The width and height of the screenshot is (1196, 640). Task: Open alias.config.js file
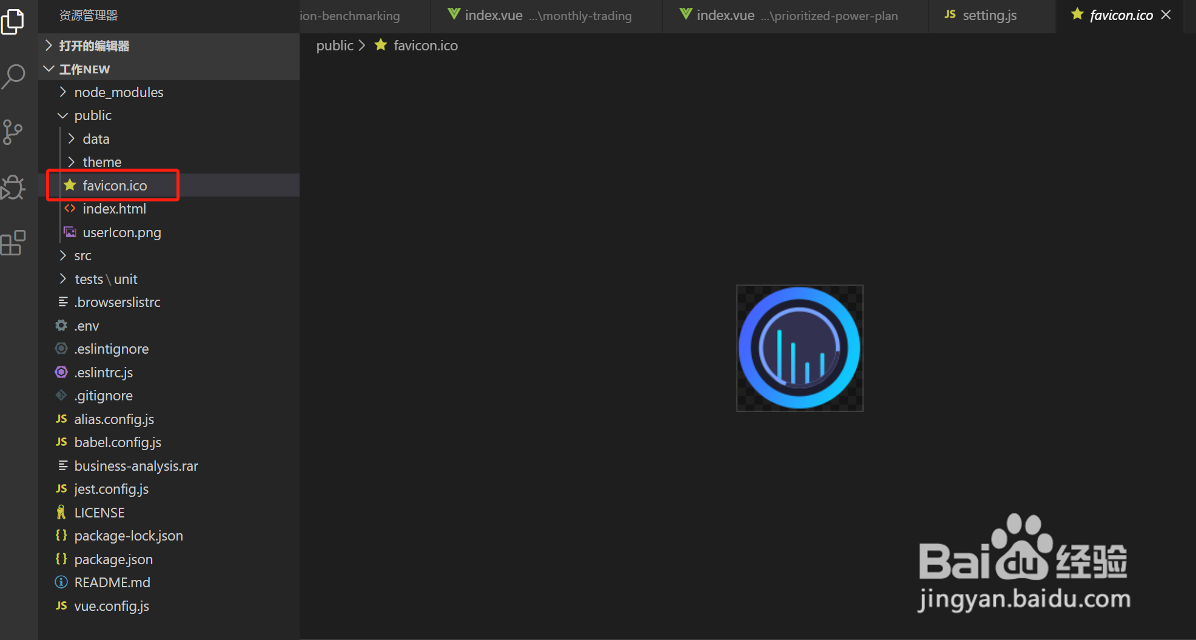coord(169,419)
